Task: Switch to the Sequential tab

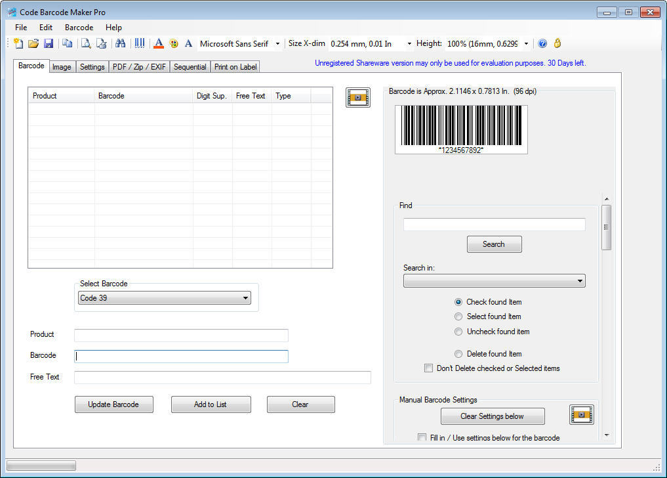Action: click(x=190, y=66)
